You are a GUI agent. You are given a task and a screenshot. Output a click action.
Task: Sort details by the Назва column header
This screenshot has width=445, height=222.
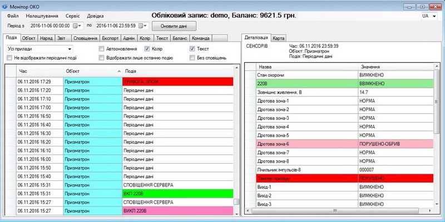click(307, 67)
